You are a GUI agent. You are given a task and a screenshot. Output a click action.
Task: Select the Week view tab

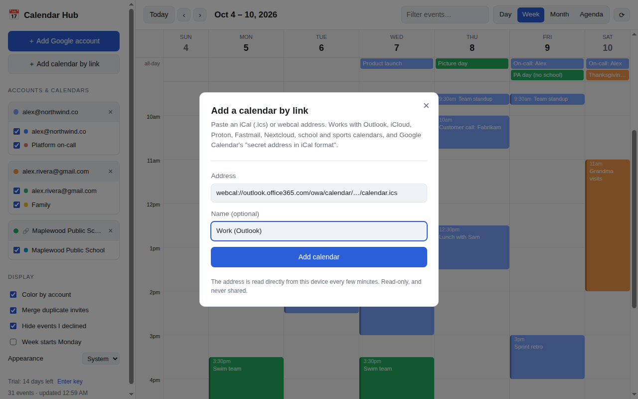531,14
